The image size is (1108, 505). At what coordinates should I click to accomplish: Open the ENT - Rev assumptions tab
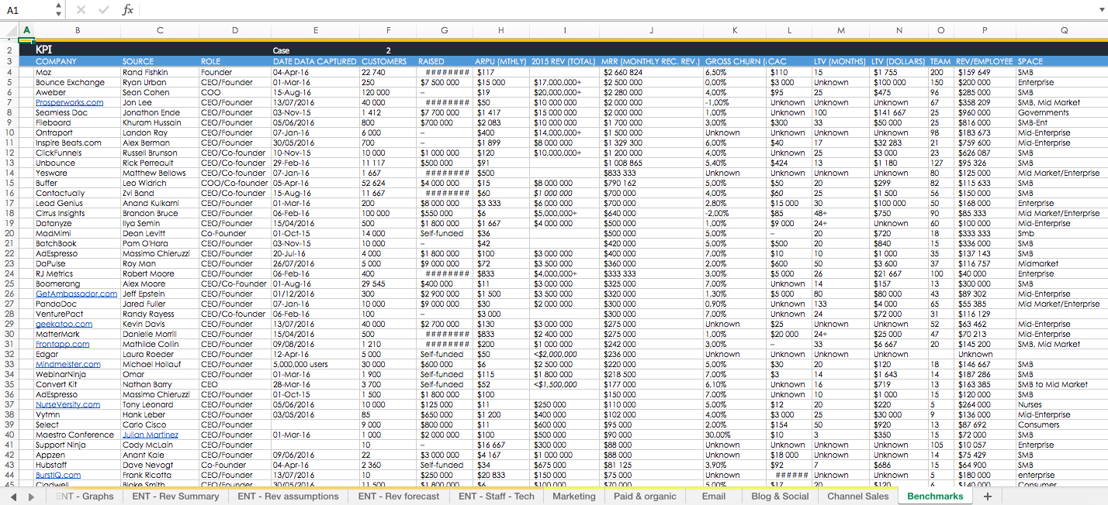pos(288,496)
